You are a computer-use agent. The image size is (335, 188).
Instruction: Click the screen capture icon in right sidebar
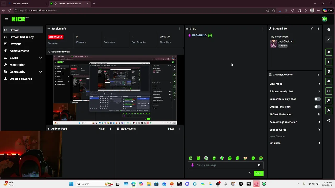329,52
